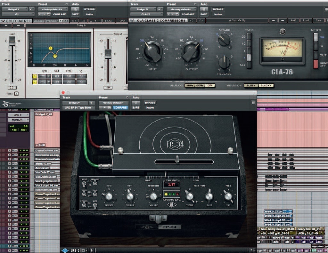
Task: Select band 1 filter shape icon in Q10
Action: click(42, 76)
